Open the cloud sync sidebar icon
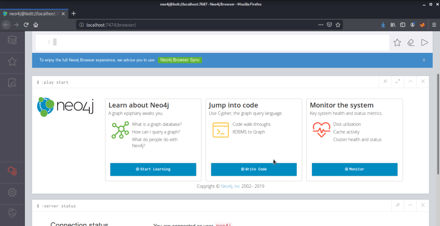The height and width of the screenshot is (226, 440). pos(12,171)
